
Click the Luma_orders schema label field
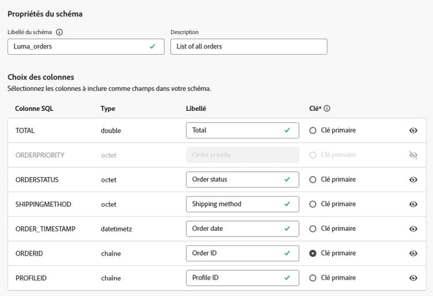click(78, 47)
